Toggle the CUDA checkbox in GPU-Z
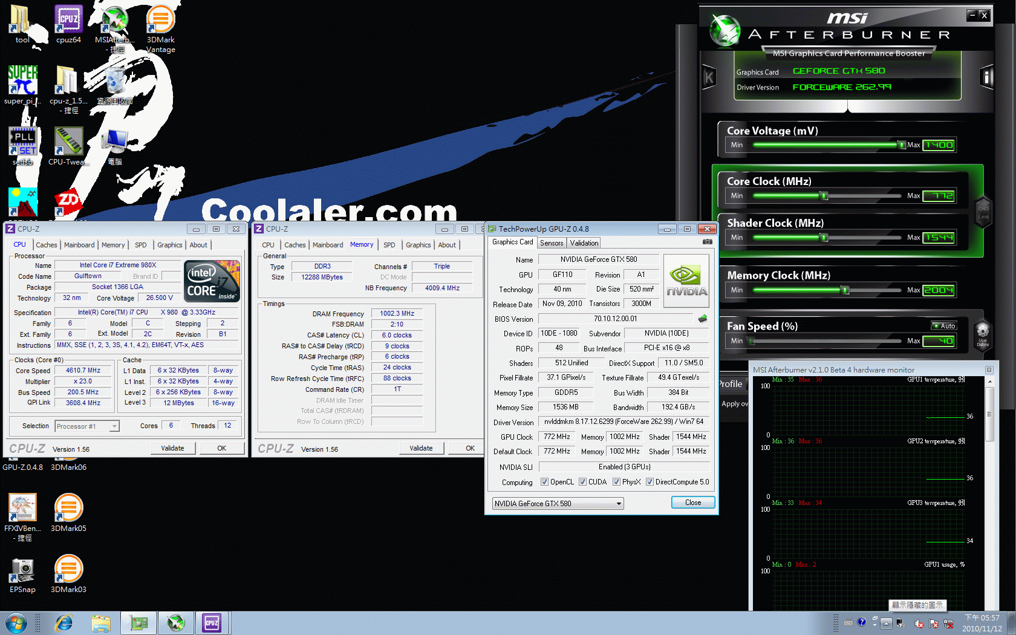This screenshot has height=635, width=1016. [583, 482]
